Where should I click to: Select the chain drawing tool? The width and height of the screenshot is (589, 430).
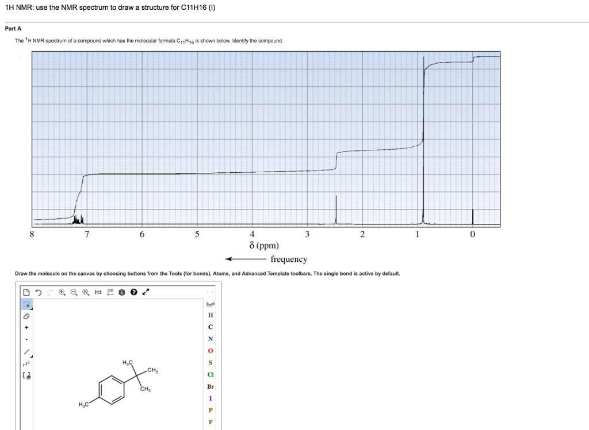tap(26, 364)
